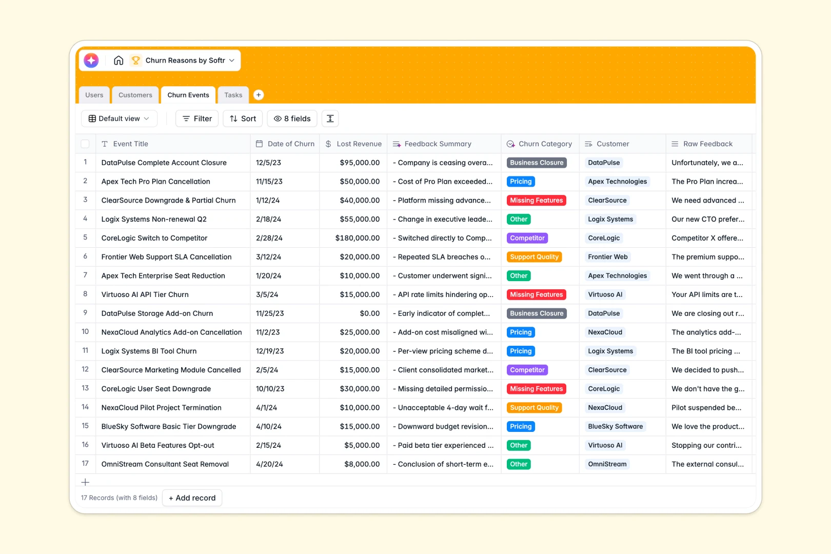Click the Softr app logo icon

(x=91, y=61)
